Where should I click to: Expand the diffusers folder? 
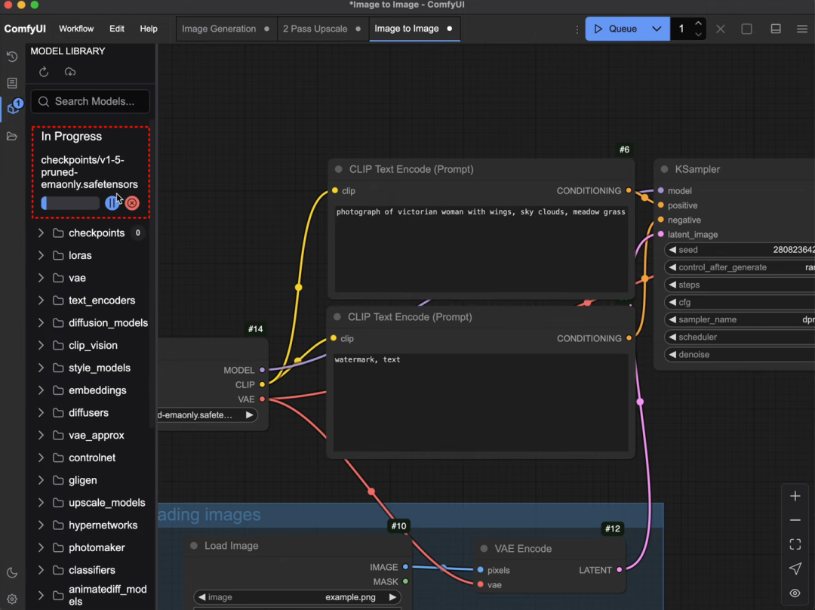coord(41,412)
